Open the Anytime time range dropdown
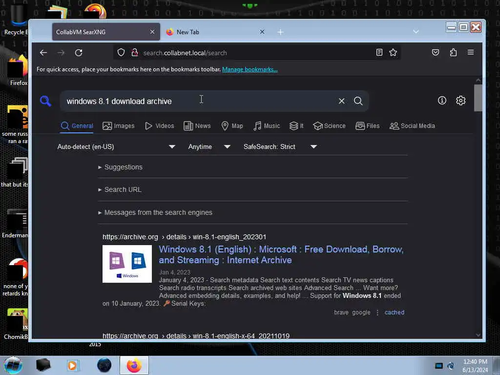Image resolution: width=500 pixels, height=375 pixels. pyautogui.click(x=209, y=146)
